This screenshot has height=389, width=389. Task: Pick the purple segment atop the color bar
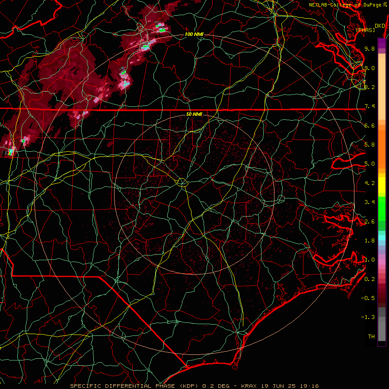382,43
